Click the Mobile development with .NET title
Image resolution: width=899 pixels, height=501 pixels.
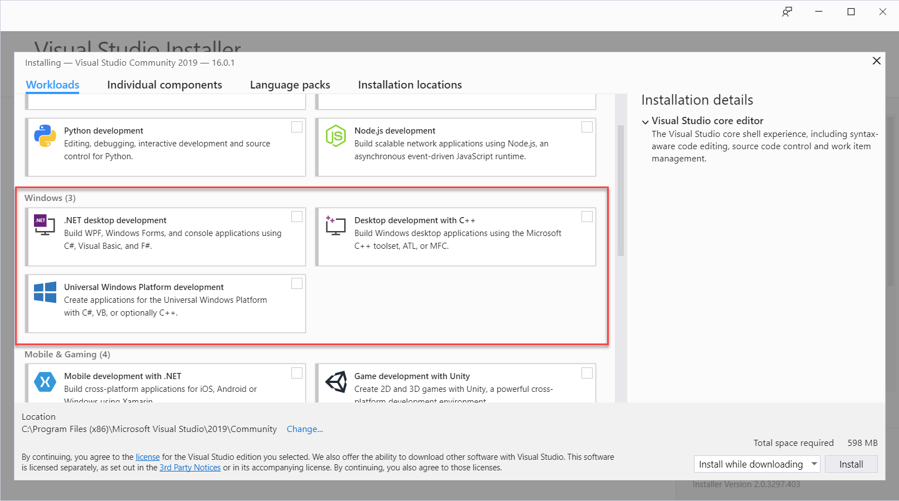[x=123, y=376]
